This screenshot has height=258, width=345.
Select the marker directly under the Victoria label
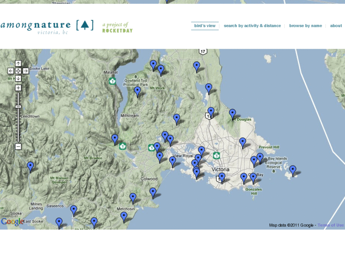pos(222,178)
